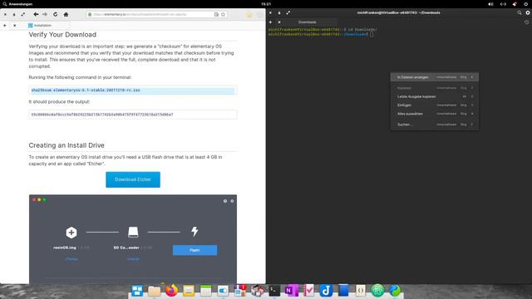
Task: Open the sound volume indicator
Action: click(490, 4)
